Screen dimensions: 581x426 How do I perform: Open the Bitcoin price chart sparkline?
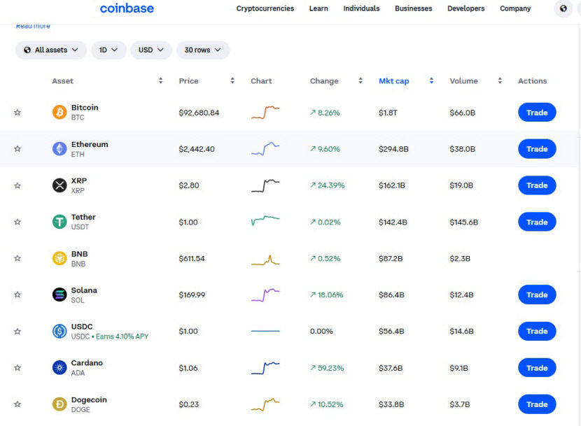[x=265, y=112]
